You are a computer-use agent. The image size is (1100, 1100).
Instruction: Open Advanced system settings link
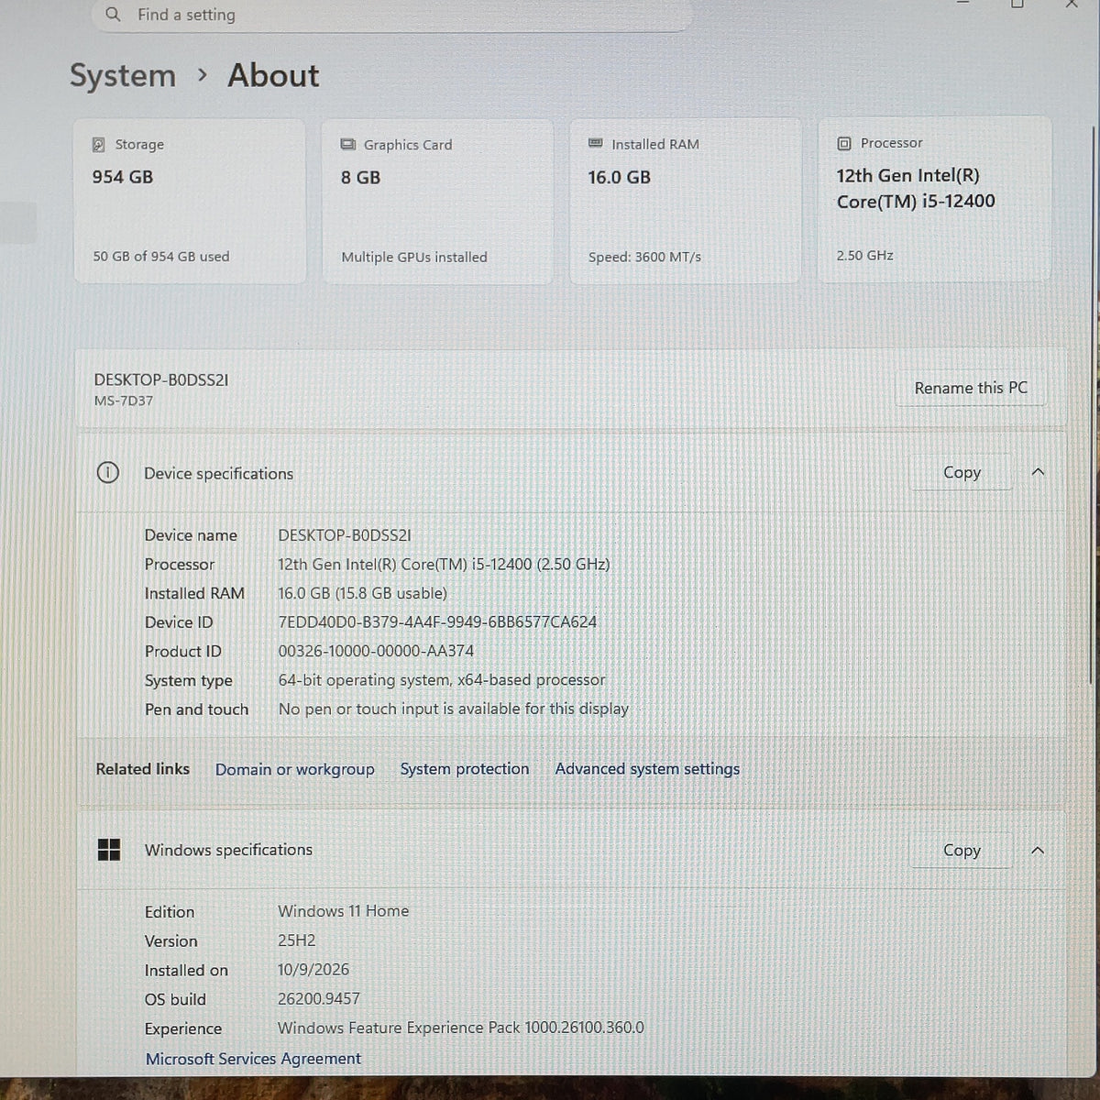tap(647, 769)
